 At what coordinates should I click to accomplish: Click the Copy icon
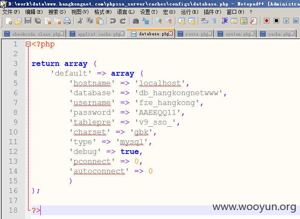(90, 21)
